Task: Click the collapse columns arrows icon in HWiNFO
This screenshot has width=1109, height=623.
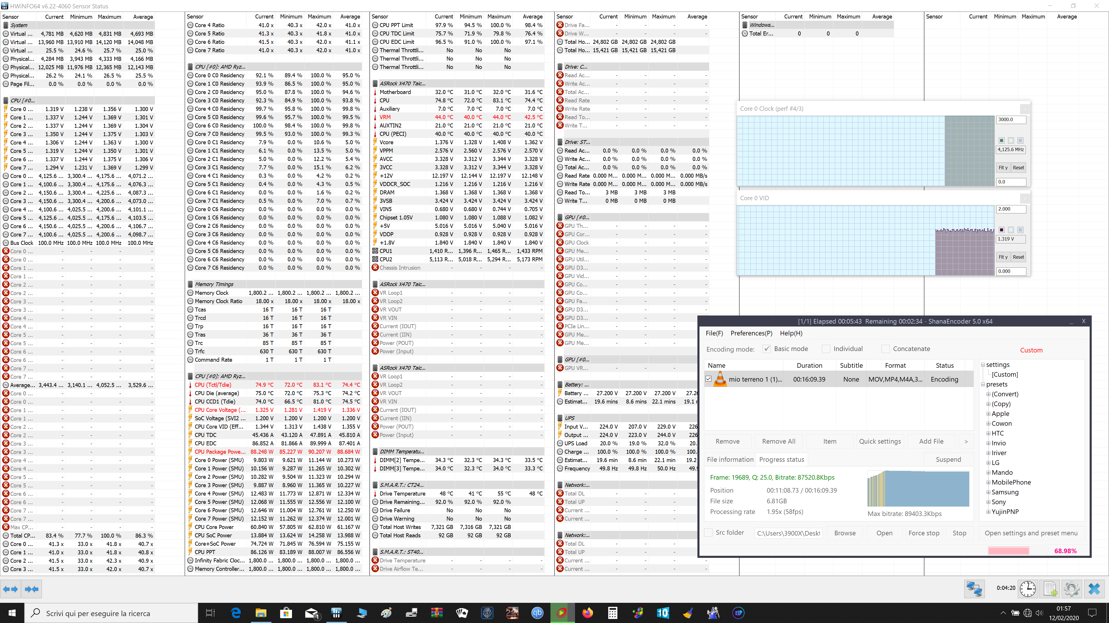Action: 31,589
